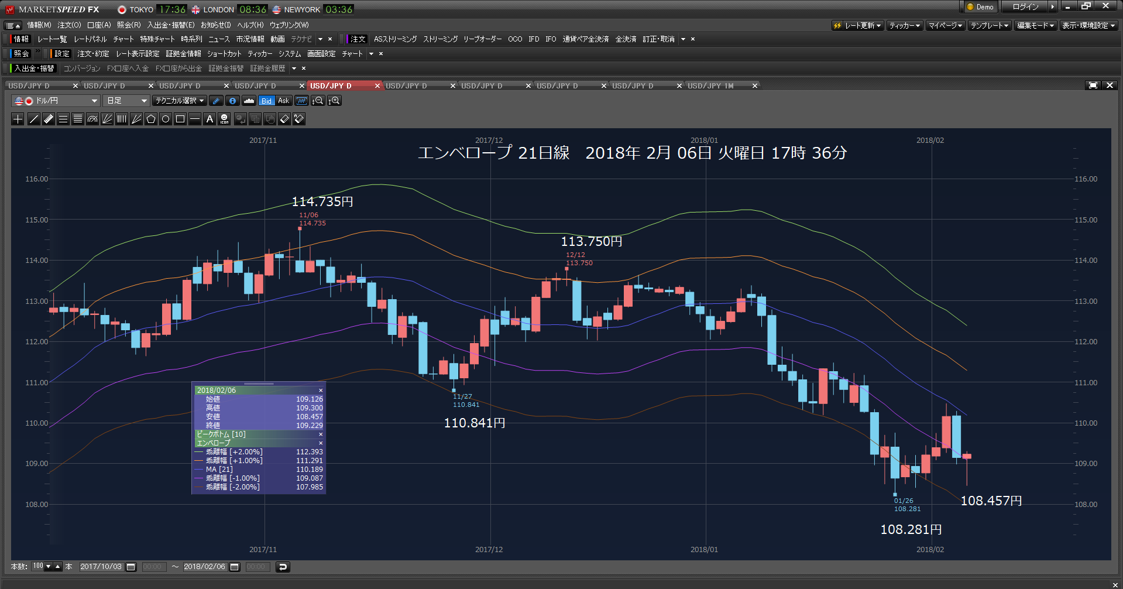Select the crosshair cursor tool
The height and width of the screenshot is (589, 1123).
pos(18,119)
